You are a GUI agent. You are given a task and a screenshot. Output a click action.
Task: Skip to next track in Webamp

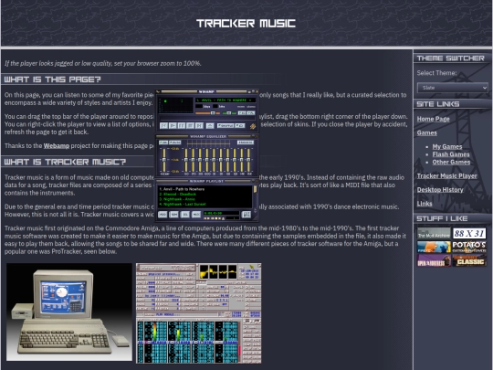[x=199, y=125]
